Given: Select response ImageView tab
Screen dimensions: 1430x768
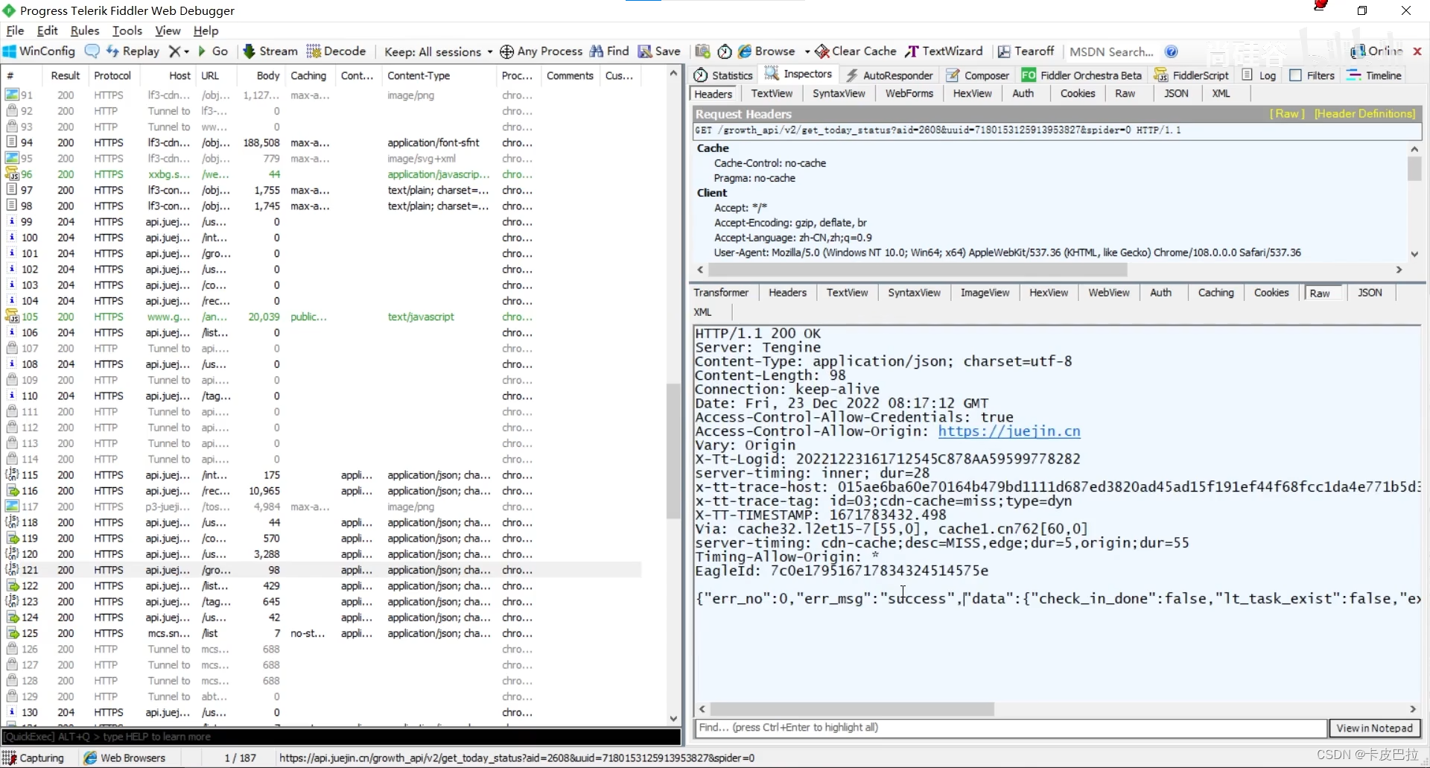Looking at the screenshot, I should click(x=985, y=293).
